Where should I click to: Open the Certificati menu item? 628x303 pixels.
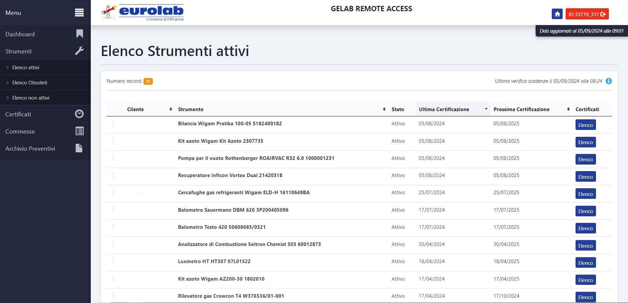click(45, 114)
